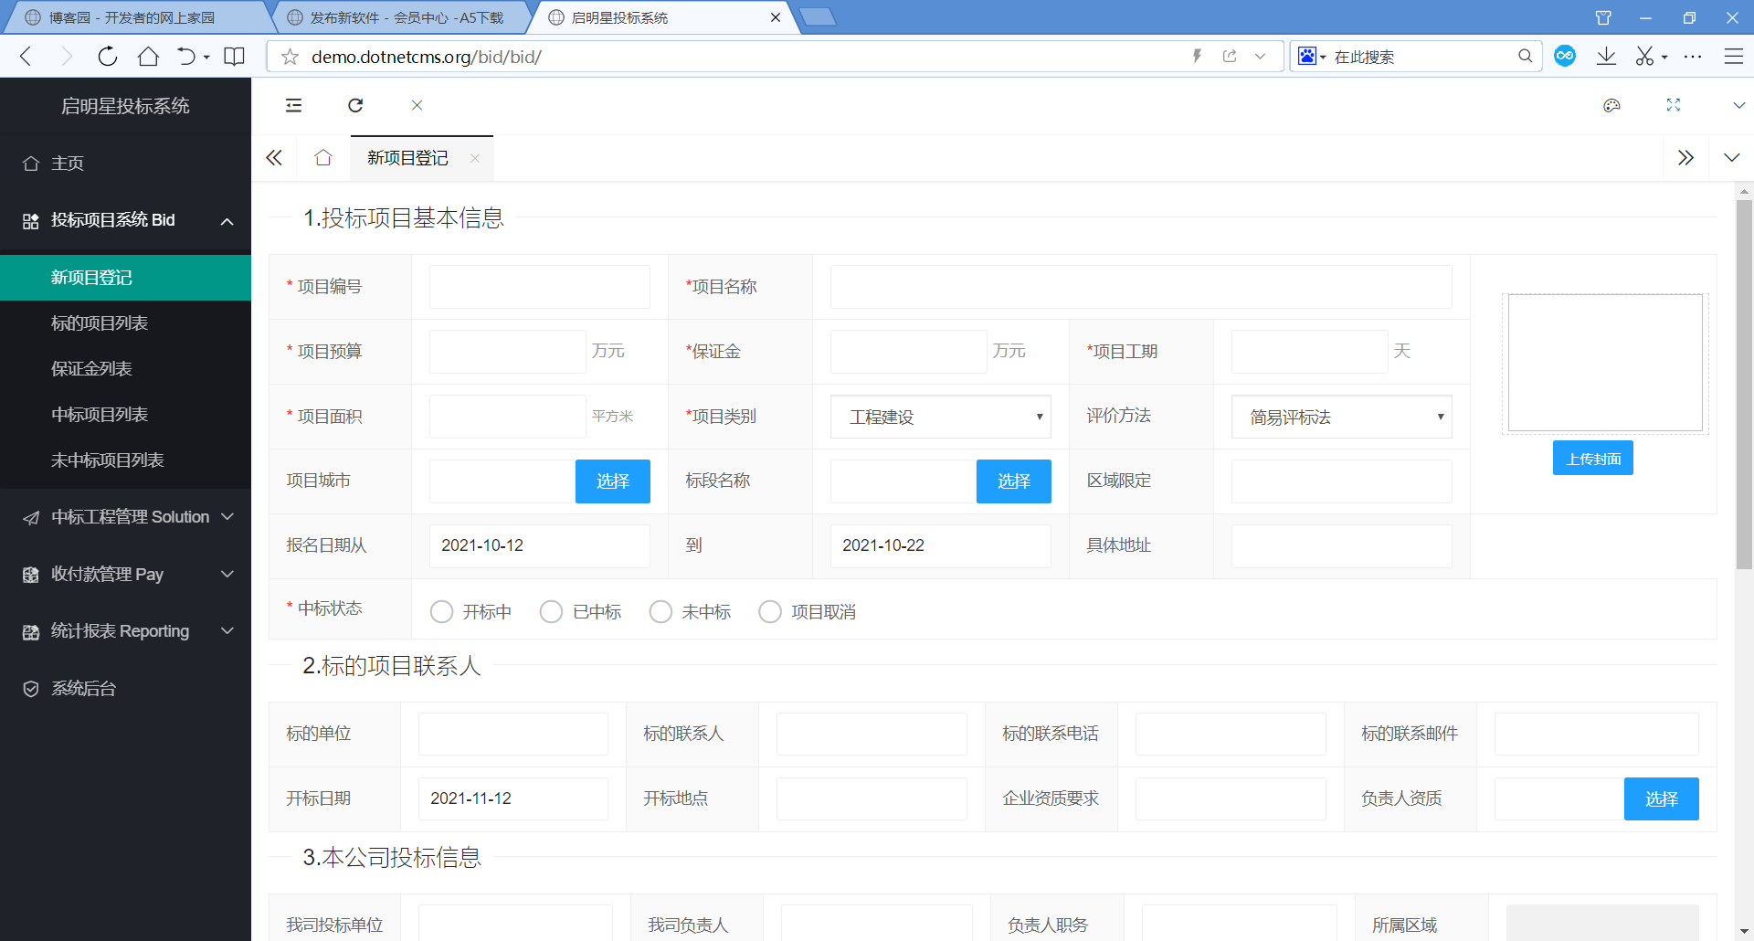Toggle fullscreen mode icon
This screenshot has width=1754, height=941.
click(x=1673, y=105)
